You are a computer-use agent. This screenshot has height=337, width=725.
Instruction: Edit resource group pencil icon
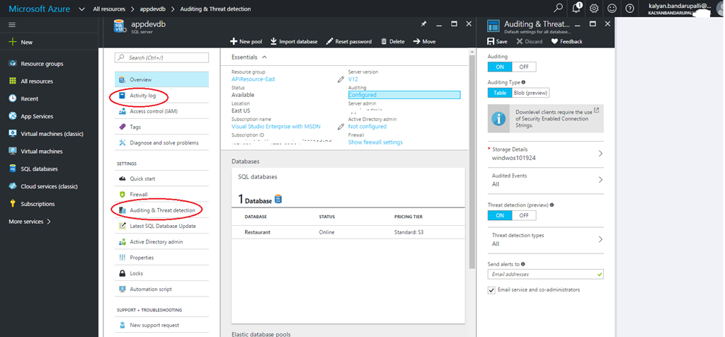pyautogui.click(x=341, y=79)
